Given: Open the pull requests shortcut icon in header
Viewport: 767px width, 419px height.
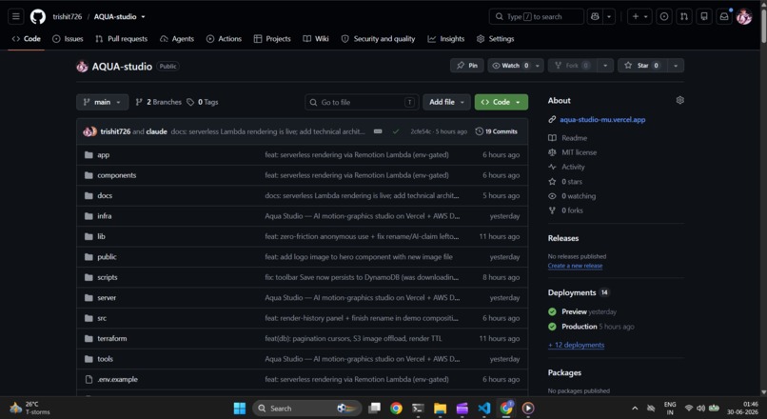Looking at the screenshot, I should click(684, 16).
